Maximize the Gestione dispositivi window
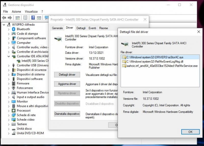Screen dimensions: 204x146 (180, 5)
